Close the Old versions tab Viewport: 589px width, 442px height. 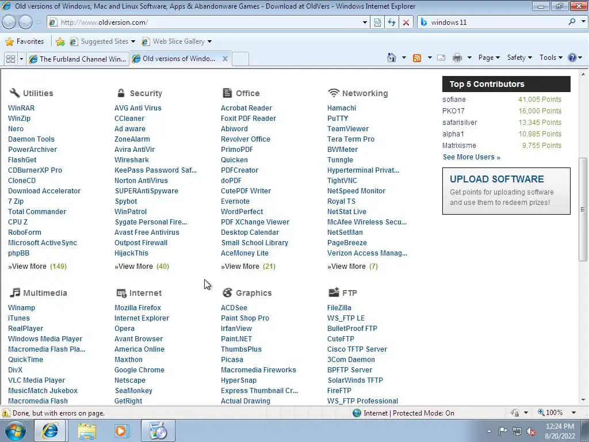click(225, 59)
